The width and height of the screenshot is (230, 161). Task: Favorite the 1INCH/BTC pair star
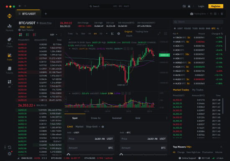[x=174, y=38]
